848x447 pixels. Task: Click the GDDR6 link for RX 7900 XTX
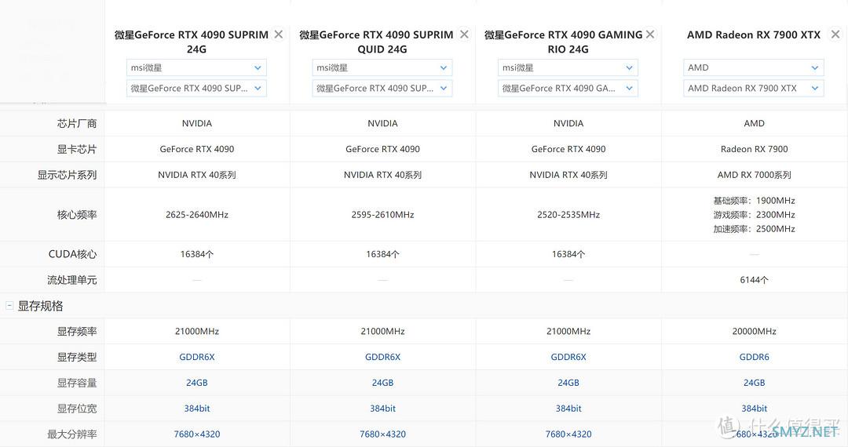point(755,357)
